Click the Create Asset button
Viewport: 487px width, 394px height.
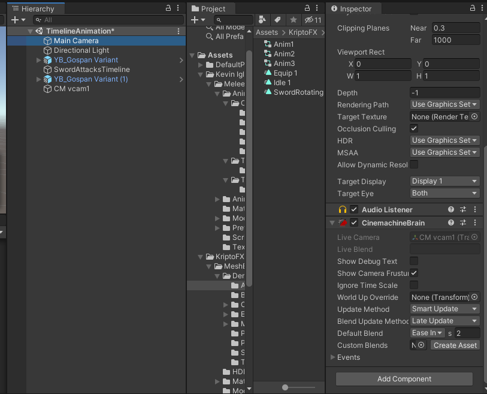tap(455, 345)
